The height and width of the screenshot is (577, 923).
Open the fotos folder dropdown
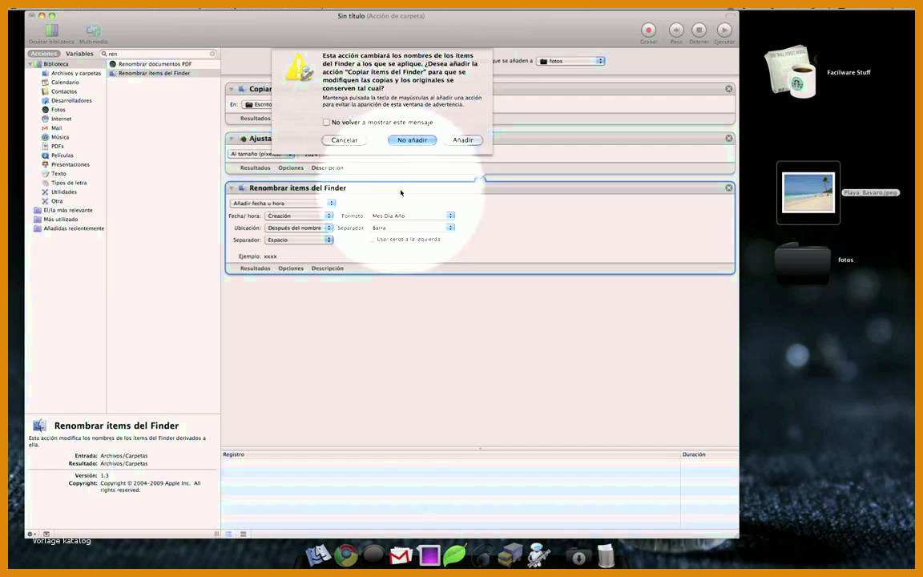[x=570, y=61]
